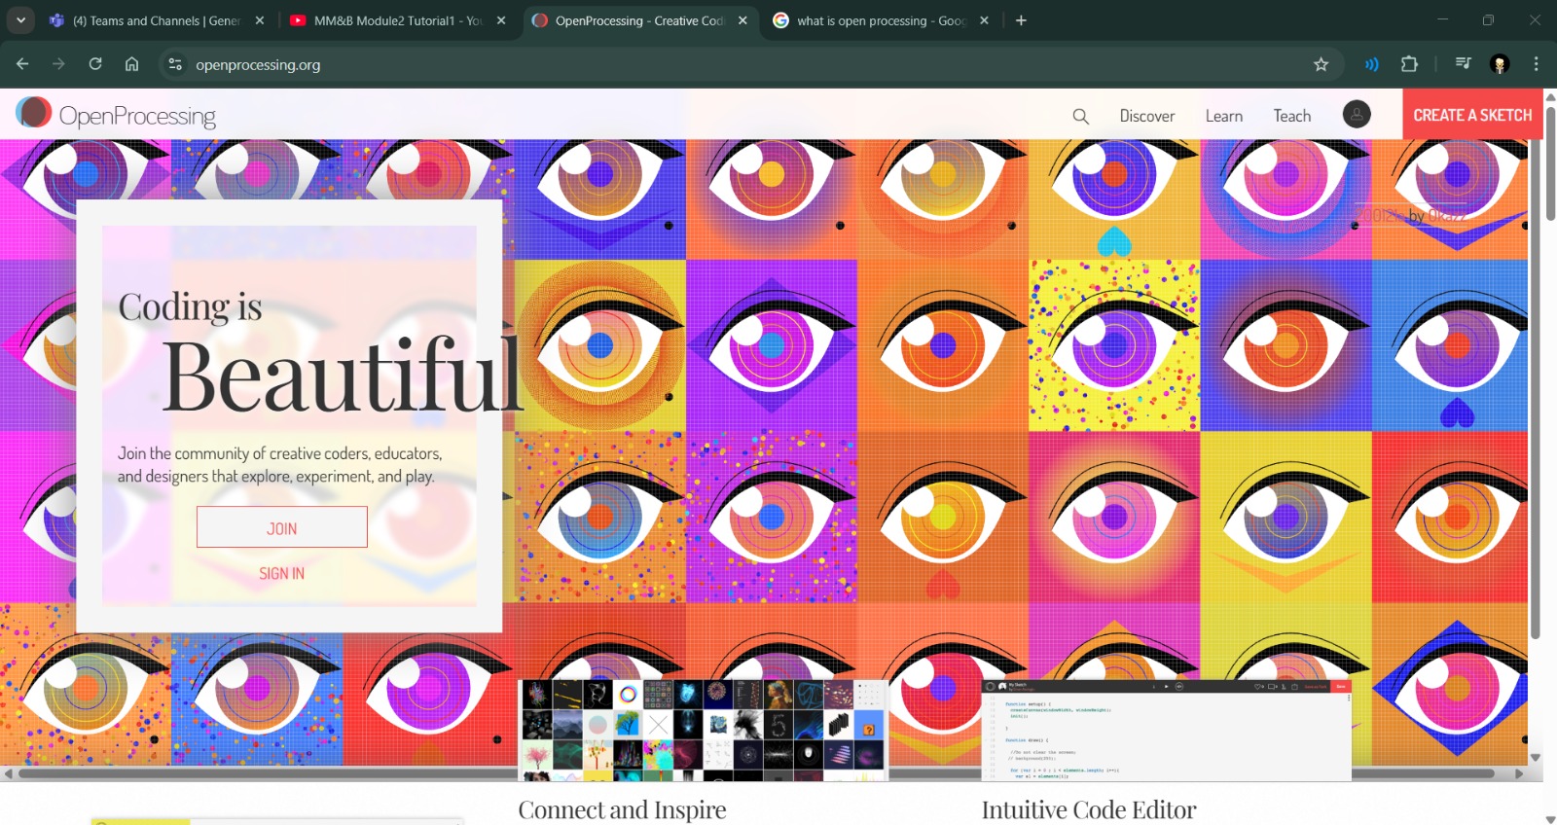This screenshot has height=825, width=1557.
Task: Open the tab search dropdown arrow
Action: point(20,20)
